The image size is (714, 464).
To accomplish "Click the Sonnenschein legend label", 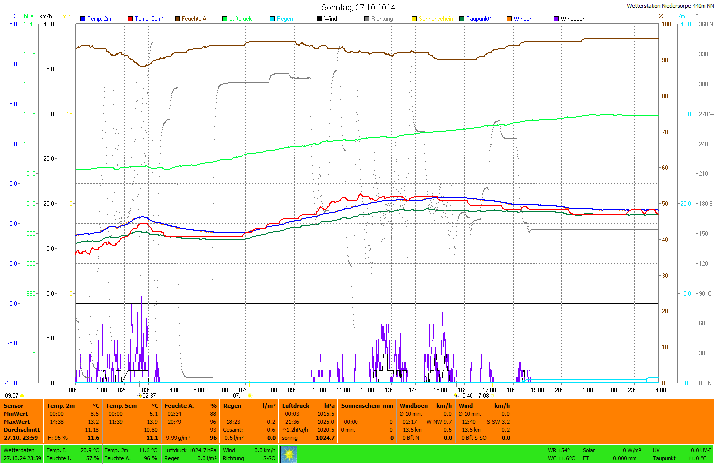I will point(435,19).
